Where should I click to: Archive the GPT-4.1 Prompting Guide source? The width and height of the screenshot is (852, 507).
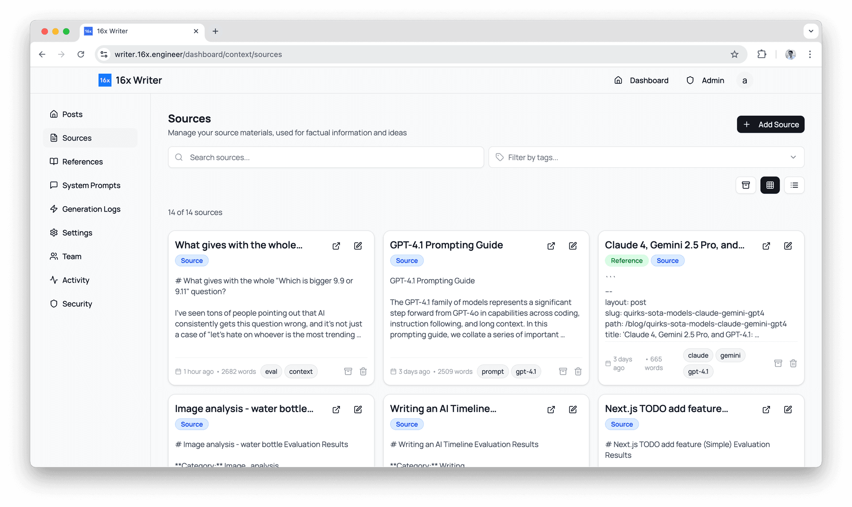pyautogui.click(x=563, y=371)
